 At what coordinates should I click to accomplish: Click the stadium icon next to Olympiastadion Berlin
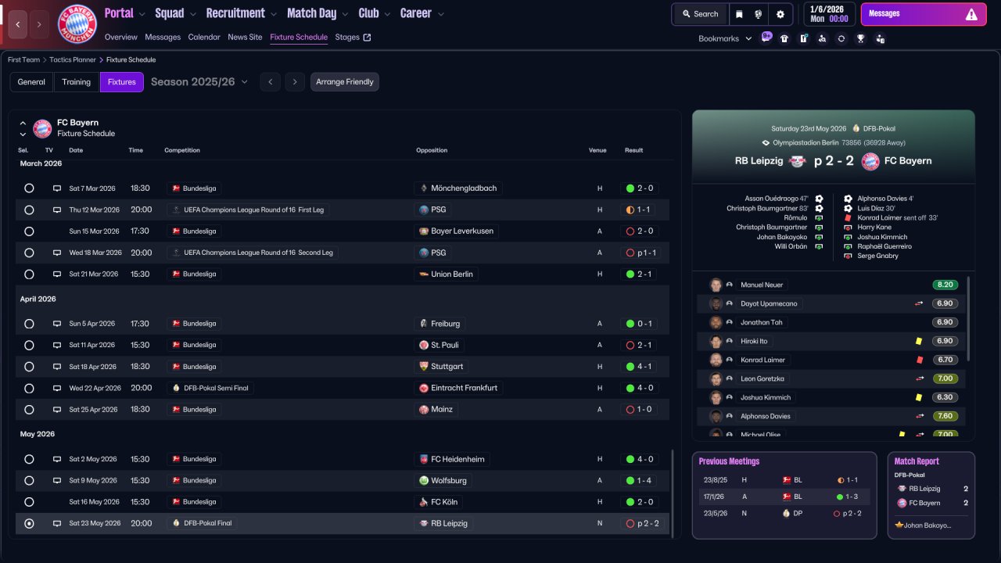(x=766, y=143)
